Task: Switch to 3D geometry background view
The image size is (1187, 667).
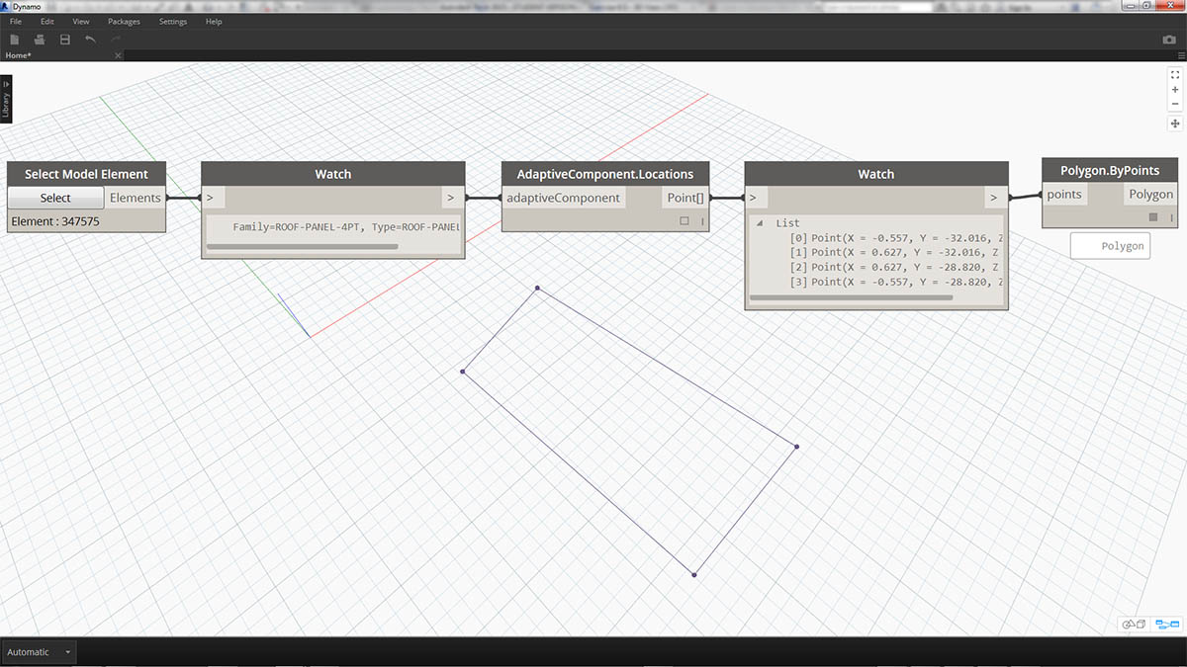Action: tap(1134, 625)
